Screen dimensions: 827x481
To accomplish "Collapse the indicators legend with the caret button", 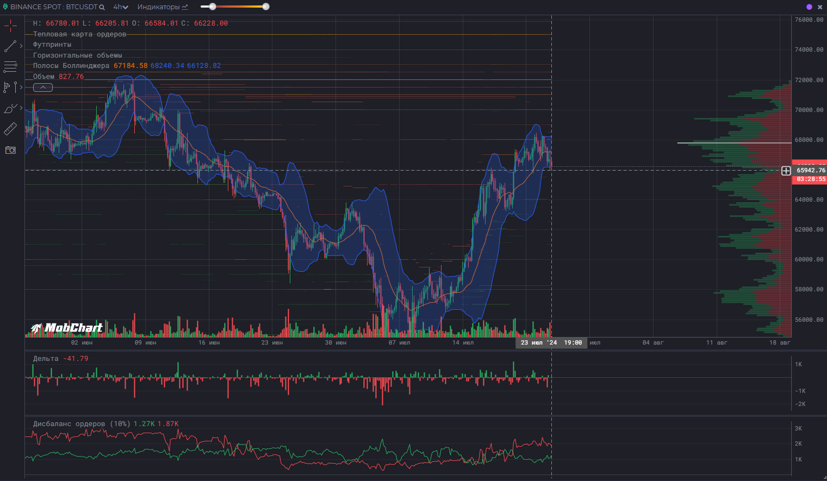I will tap(42, 87).
